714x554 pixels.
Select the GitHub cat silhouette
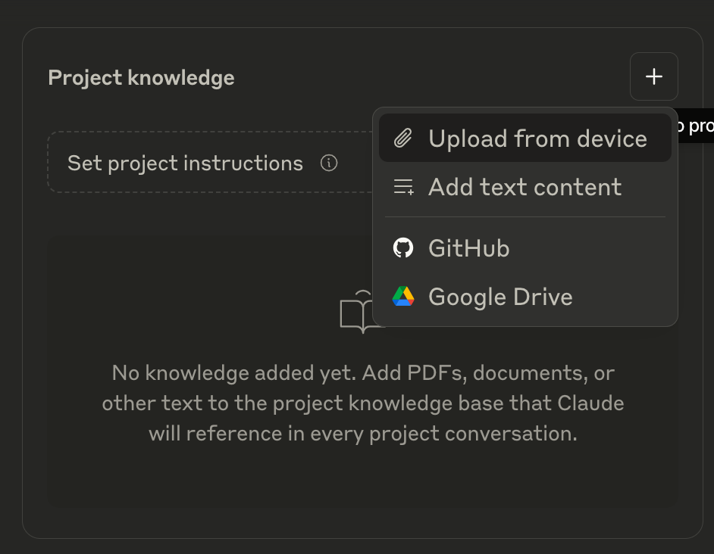(x=404, y=247)
